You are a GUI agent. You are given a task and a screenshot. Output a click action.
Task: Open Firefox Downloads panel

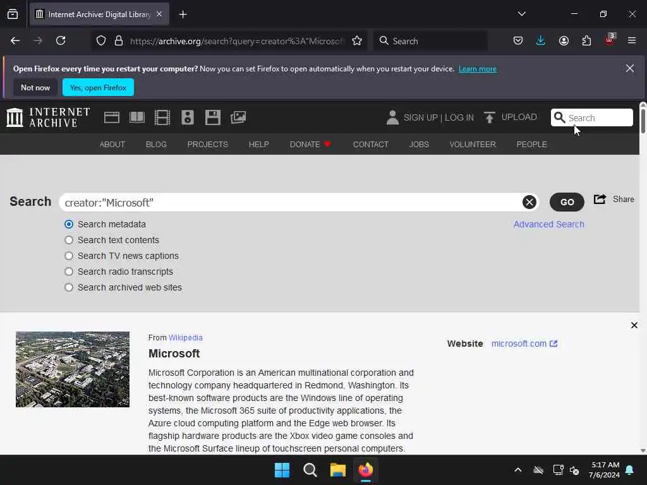[x=541, y=41]
